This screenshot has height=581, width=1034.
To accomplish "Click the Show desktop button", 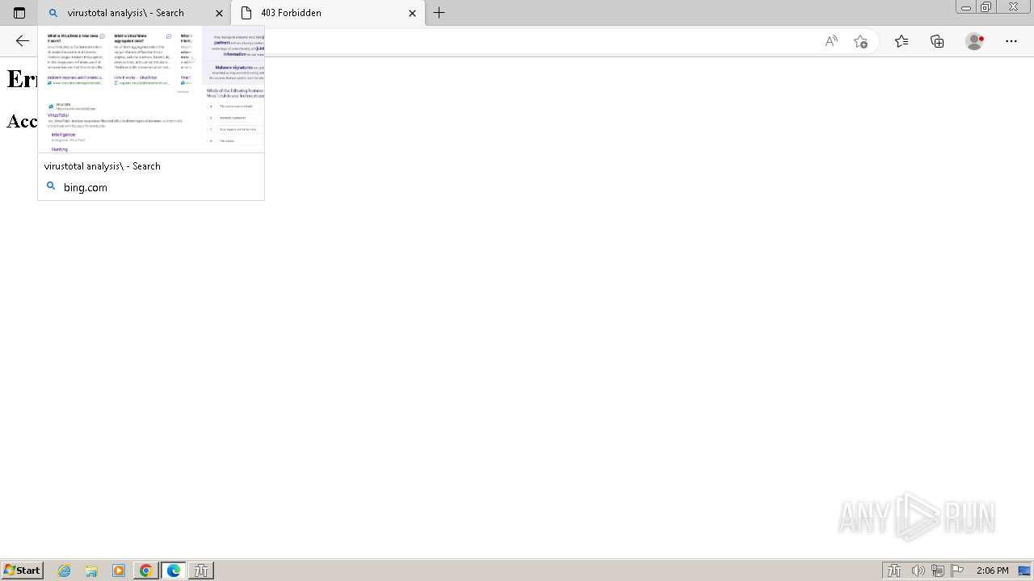I will [x=1025, y=571].
